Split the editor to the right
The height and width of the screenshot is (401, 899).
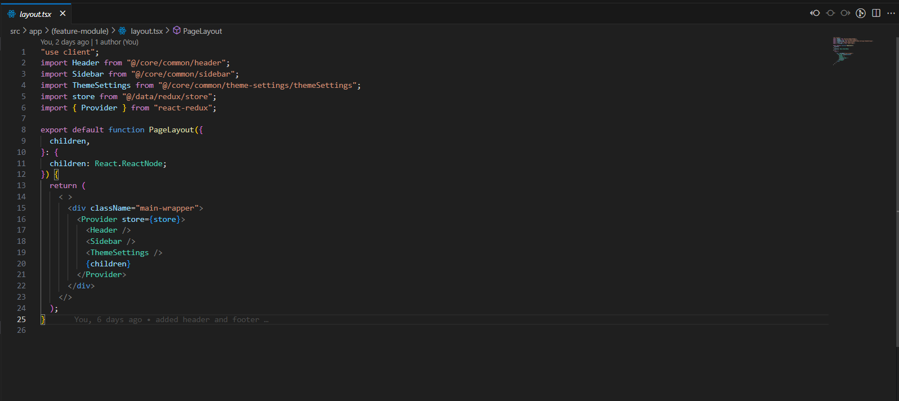tap(876, 13)
